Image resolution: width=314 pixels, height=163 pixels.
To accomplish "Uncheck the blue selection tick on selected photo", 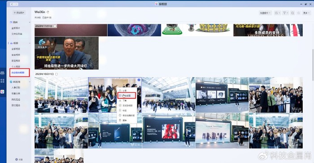I will [139, 80].
